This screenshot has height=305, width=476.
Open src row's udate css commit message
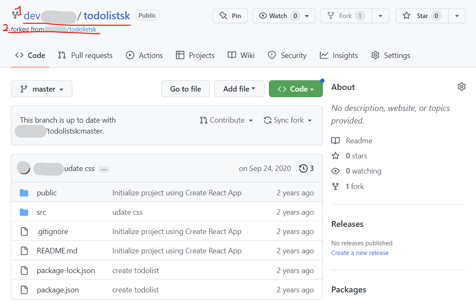[x=128, y=212]
